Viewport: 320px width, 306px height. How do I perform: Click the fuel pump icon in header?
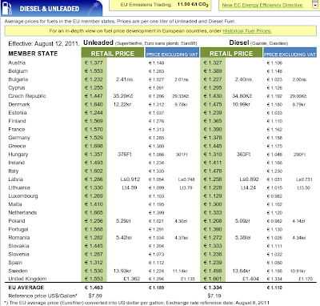(7, 8)
